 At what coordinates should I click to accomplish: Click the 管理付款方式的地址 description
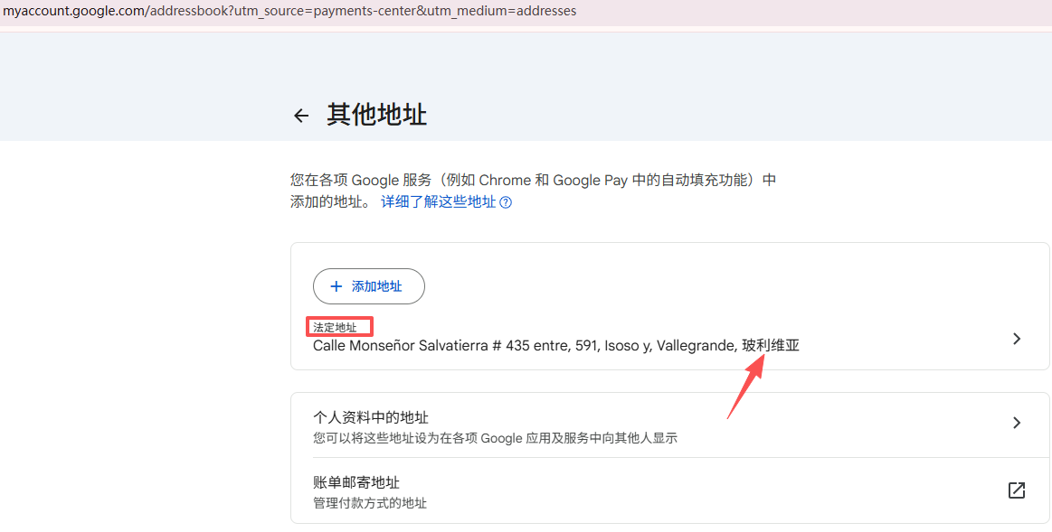click(370, 503)
